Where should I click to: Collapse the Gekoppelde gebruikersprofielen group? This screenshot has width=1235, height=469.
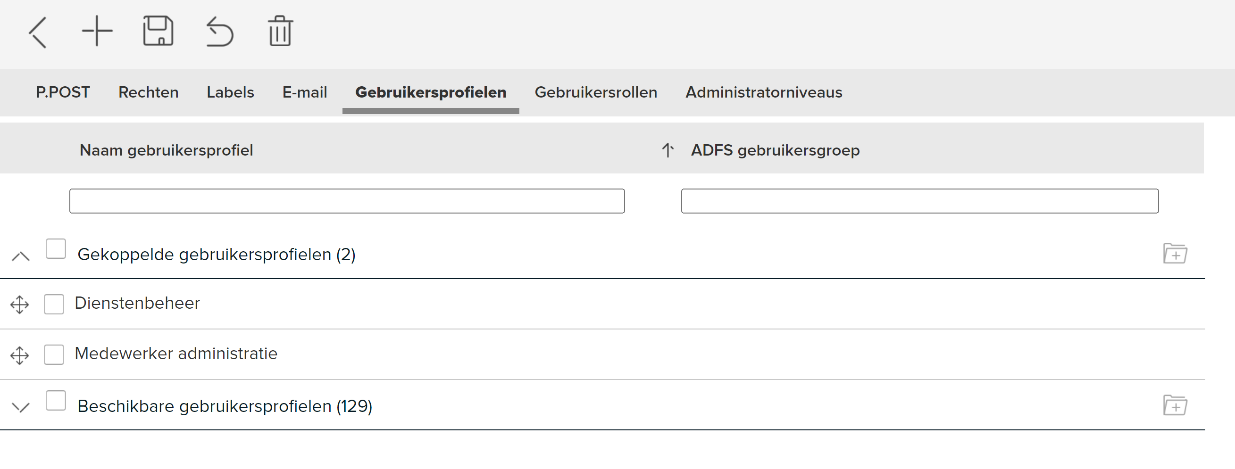(21, 256)
